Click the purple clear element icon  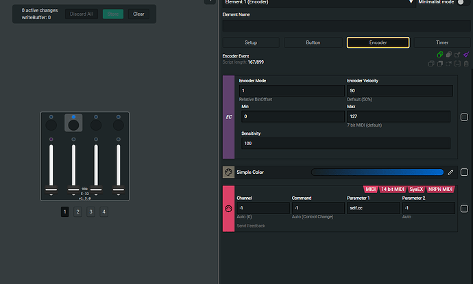click(x=465, y=54)
